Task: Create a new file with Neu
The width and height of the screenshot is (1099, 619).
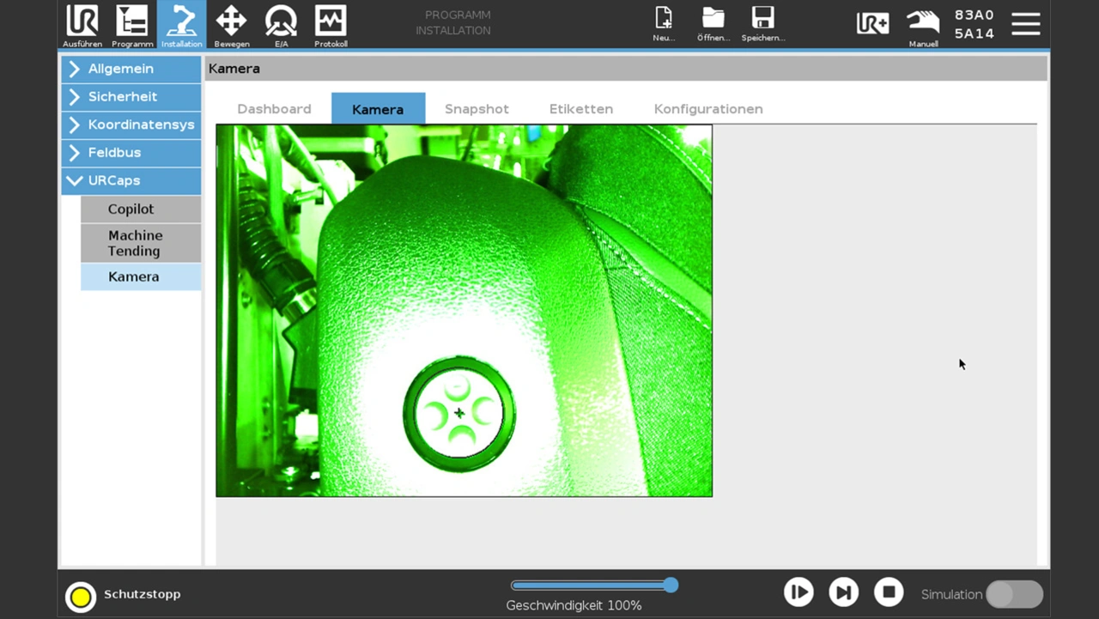Action: 664,24
